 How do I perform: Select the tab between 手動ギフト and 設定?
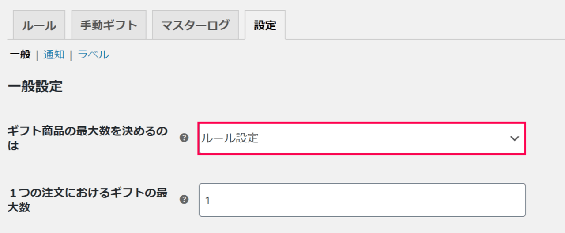coord(195,25)
